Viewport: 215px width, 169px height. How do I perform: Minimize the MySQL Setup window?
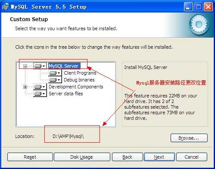[188, 7]
